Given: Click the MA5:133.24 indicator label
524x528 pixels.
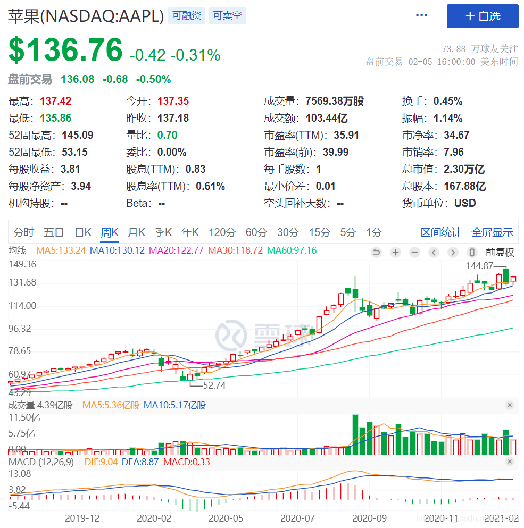Looking at the screenshot, I should point(61,250).
